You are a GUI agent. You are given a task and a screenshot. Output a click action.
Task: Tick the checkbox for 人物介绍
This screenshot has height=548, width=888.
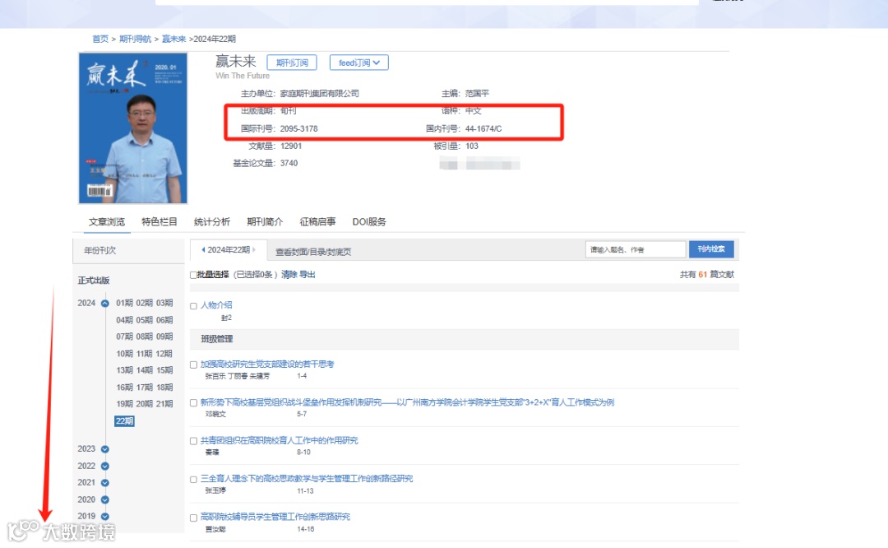point(193,306)
